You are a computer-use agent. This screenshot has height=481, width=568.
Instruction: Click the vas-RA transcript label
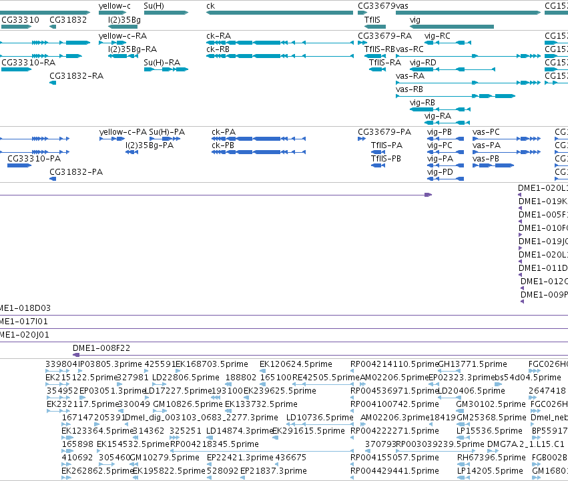pos(410,75)
